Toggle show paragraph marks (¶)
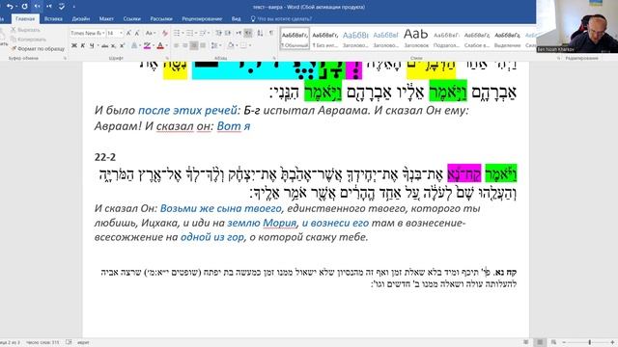The image size is (618, 347). pos(271,33)
